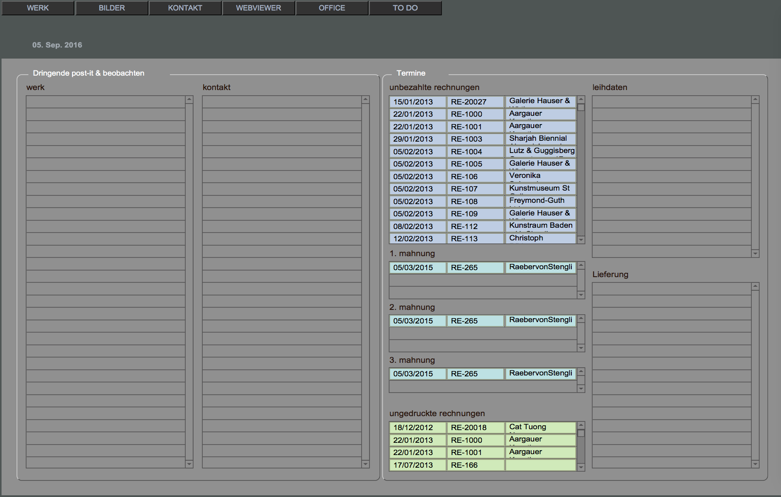Click scroll-up arrow of ungedruckte rechnungen
Image resolution: width=781 pixels, height=497 pixels.
(581, 425)
